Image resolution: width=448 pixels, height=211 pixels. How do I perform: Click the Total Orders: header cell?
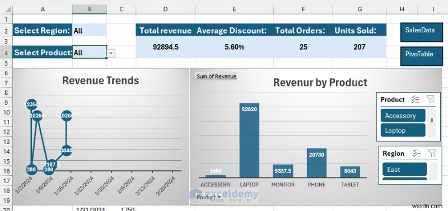(303, 30)
